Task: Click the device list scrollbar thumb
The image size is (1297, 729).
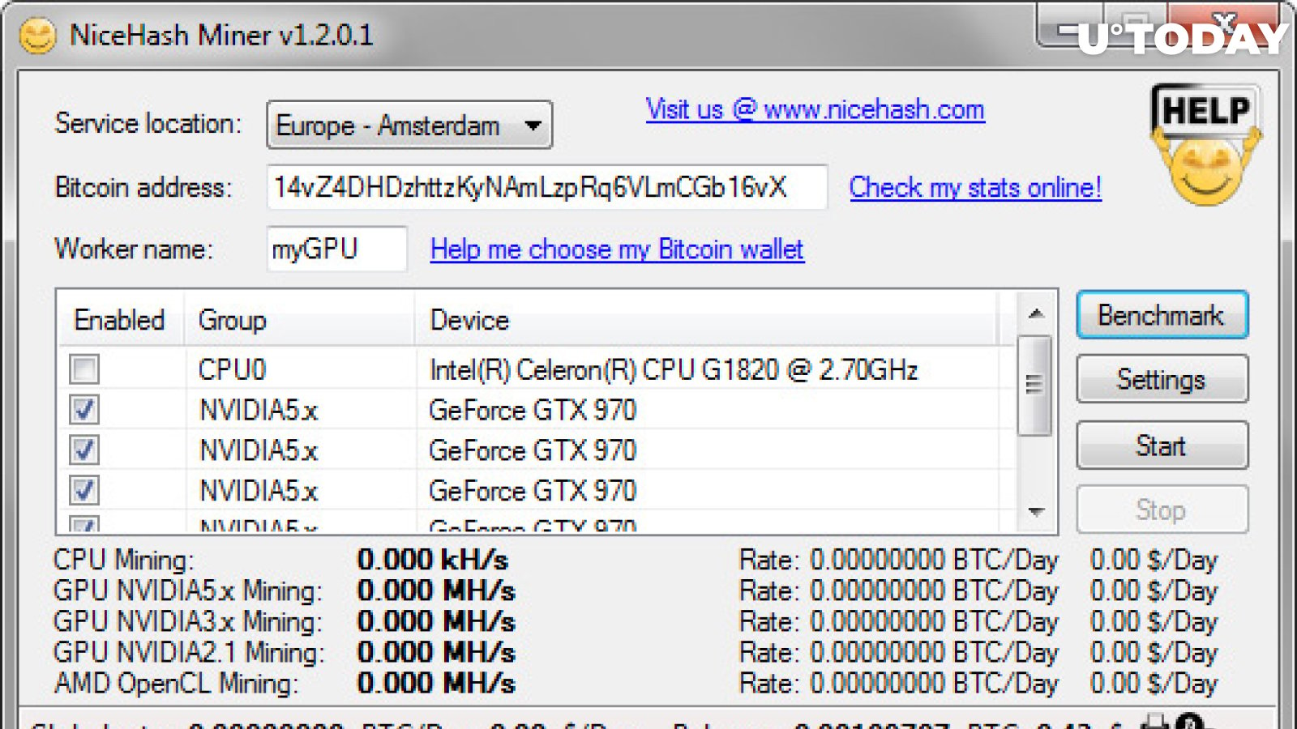Action: point(1034,386)
